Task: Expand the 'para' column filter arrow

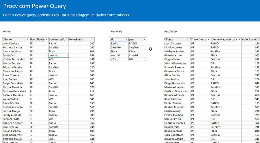Action: tap(144, 40)
